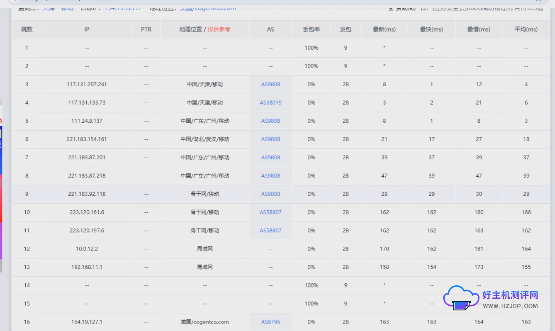Click the PTR column header

(146, 29)
